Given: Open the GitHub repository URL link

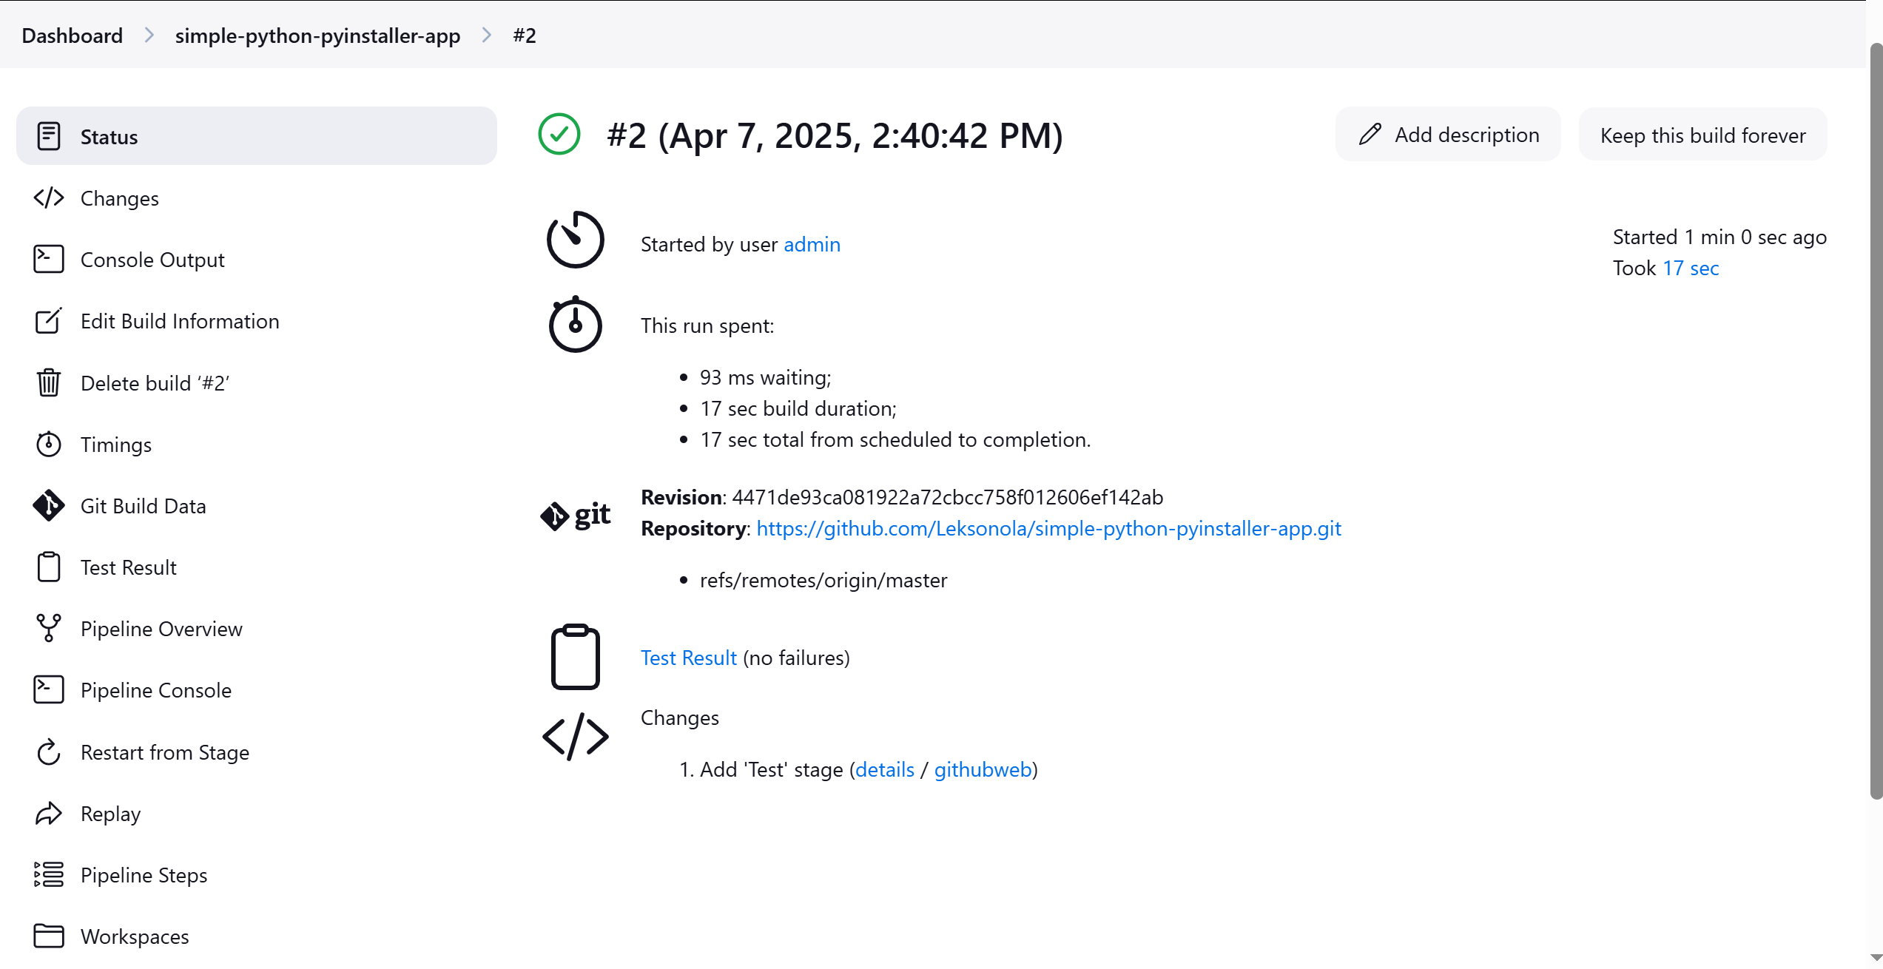Looking at the screenshot, I should click(1048, 528).
